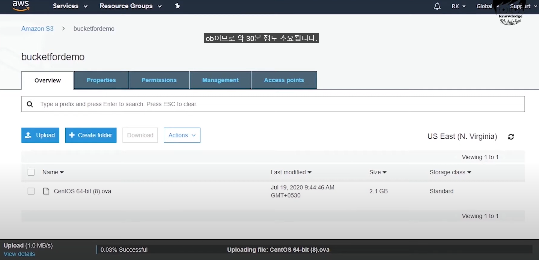The height and width of the screenshot is (260, 539).
Task: Open the Global region dropdown
Action: point(488,6)
